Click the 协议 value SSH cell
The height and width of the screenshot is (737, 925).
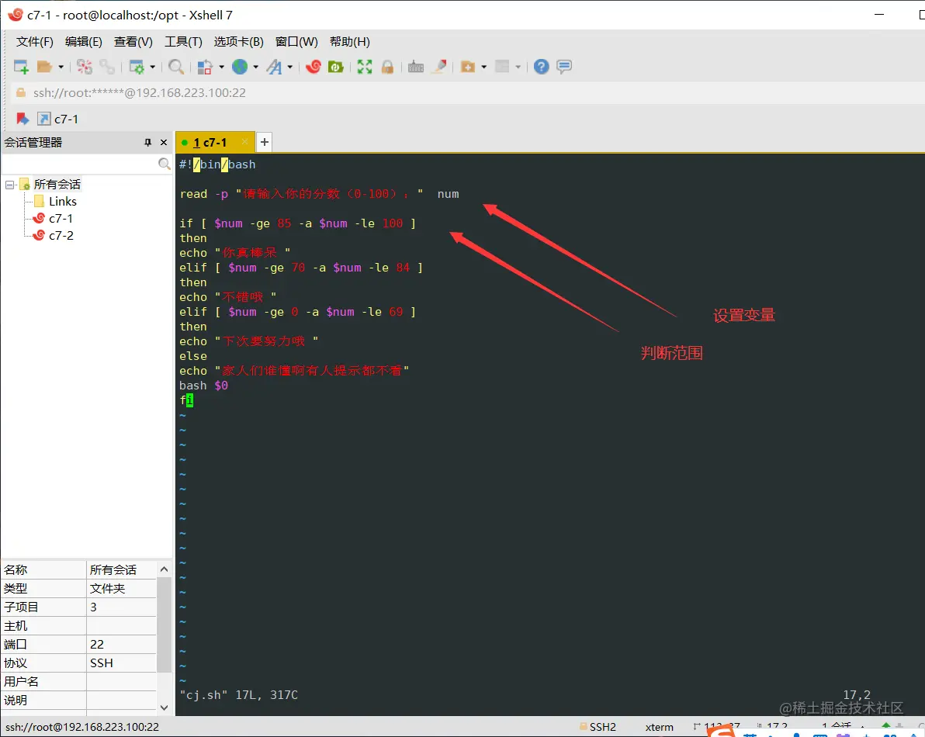click(x=122, y=663)
